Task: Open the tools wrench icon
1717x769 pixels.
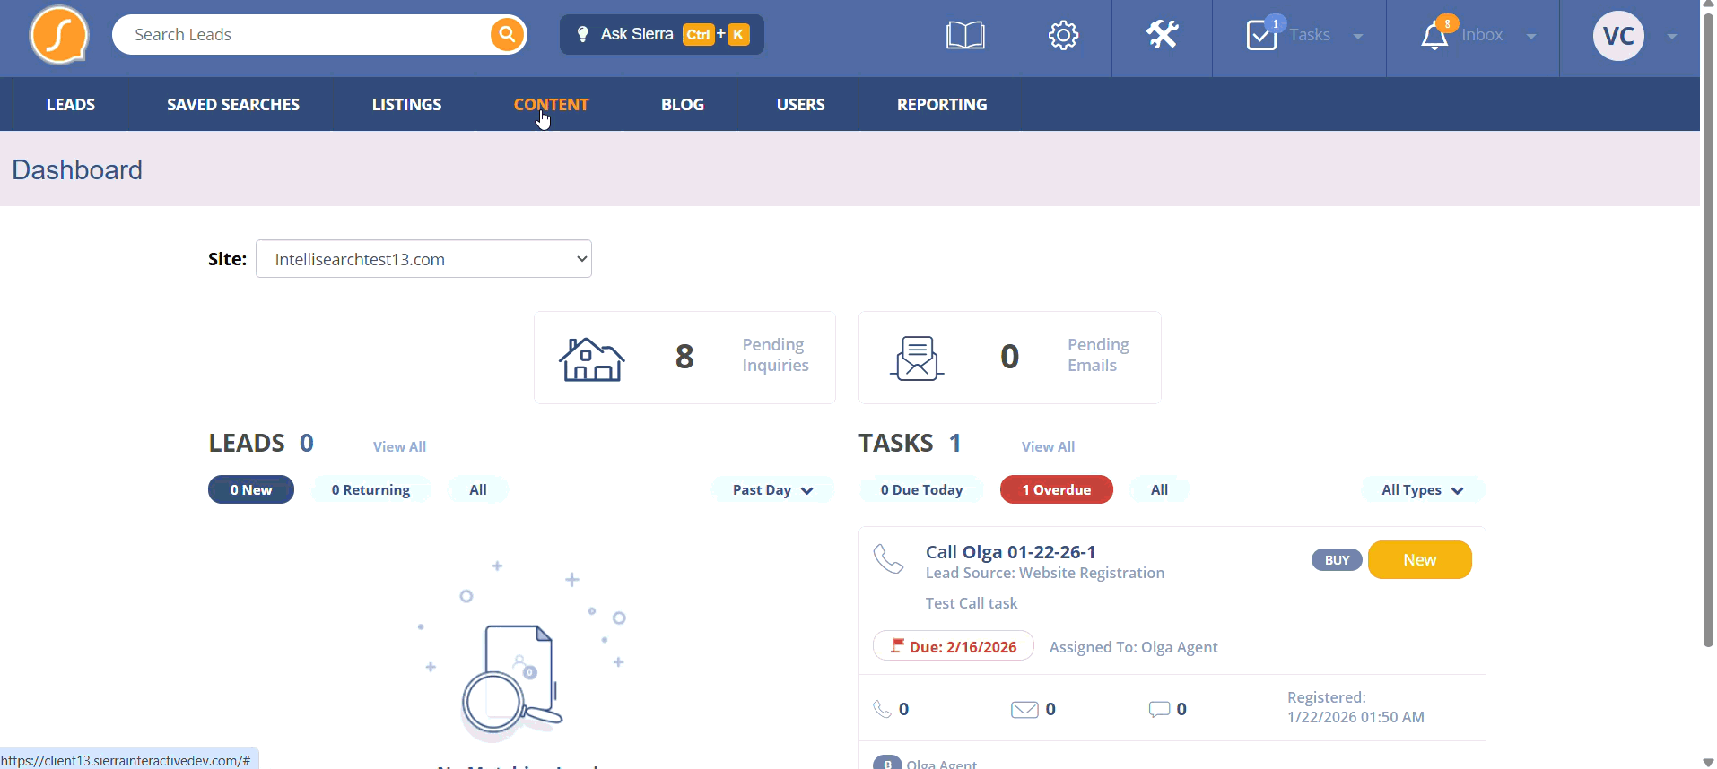Action: coord(1162,36)
